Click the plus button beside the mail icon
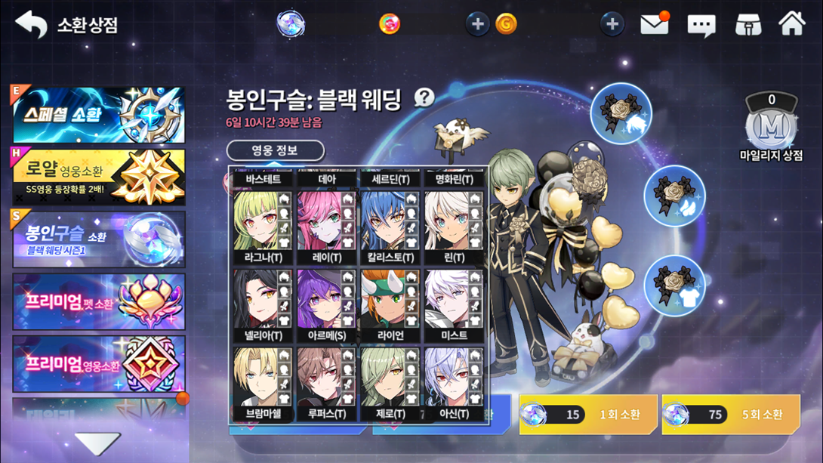The width and height of the screenshot is (823, 463). click(612, 24)
